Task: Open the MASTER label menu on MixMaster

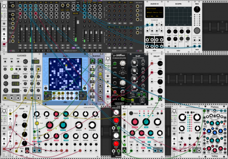Action: pos(75,13)
